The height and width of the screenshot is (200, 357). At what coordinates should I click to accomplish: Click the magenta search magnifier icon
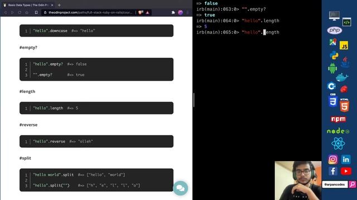[352, 184]
